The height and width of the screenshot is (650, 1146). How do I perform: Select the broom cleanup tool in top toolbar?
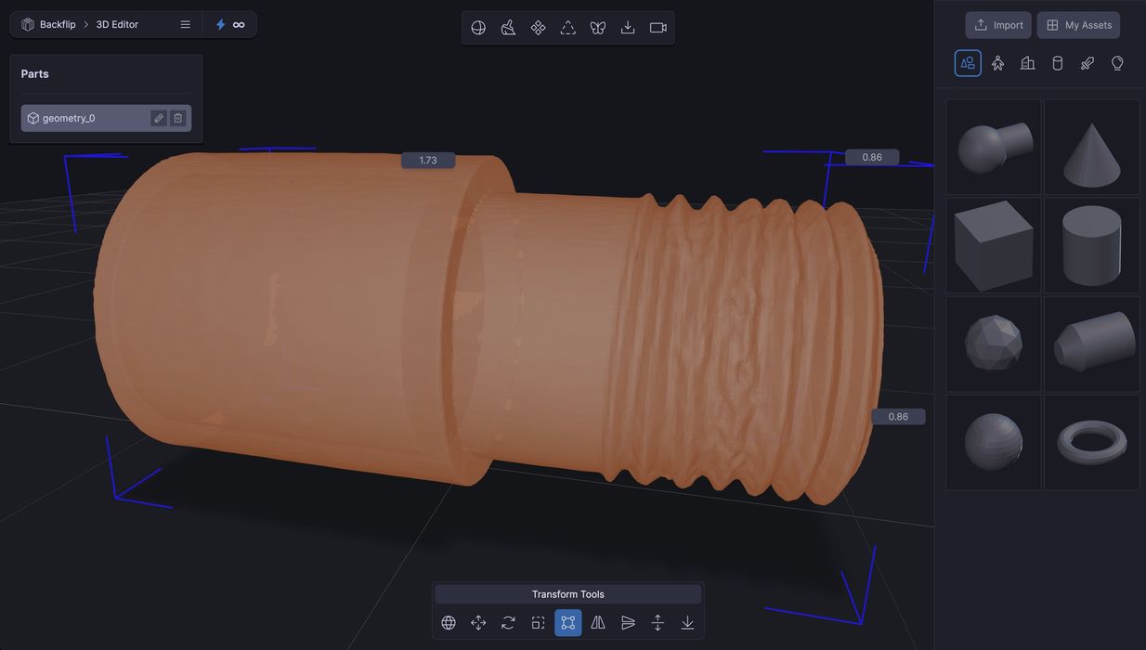click(x=508, y=28)
